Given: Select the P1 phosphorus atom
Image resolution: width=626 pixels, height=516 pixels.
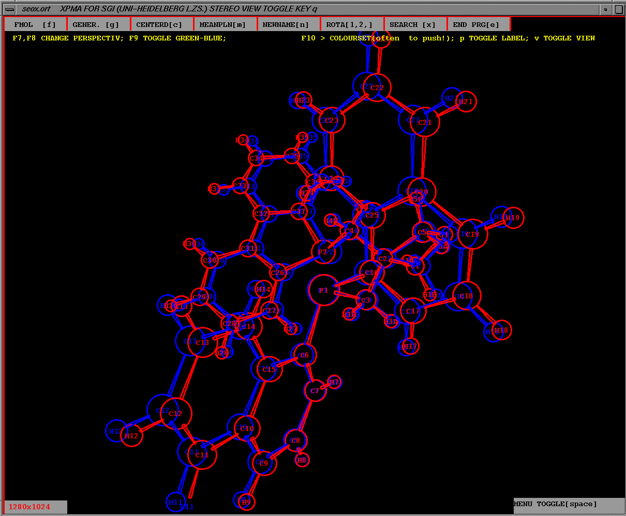Looking at the screenshot, I should click(324, 290).
